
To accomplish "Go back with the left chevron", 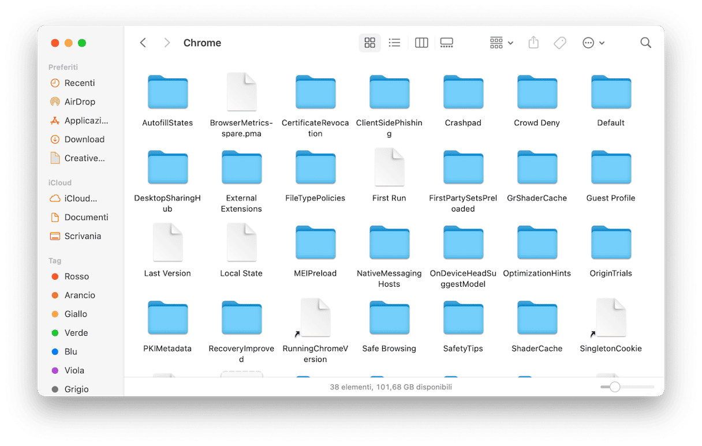I will click(x=143, y=43).
